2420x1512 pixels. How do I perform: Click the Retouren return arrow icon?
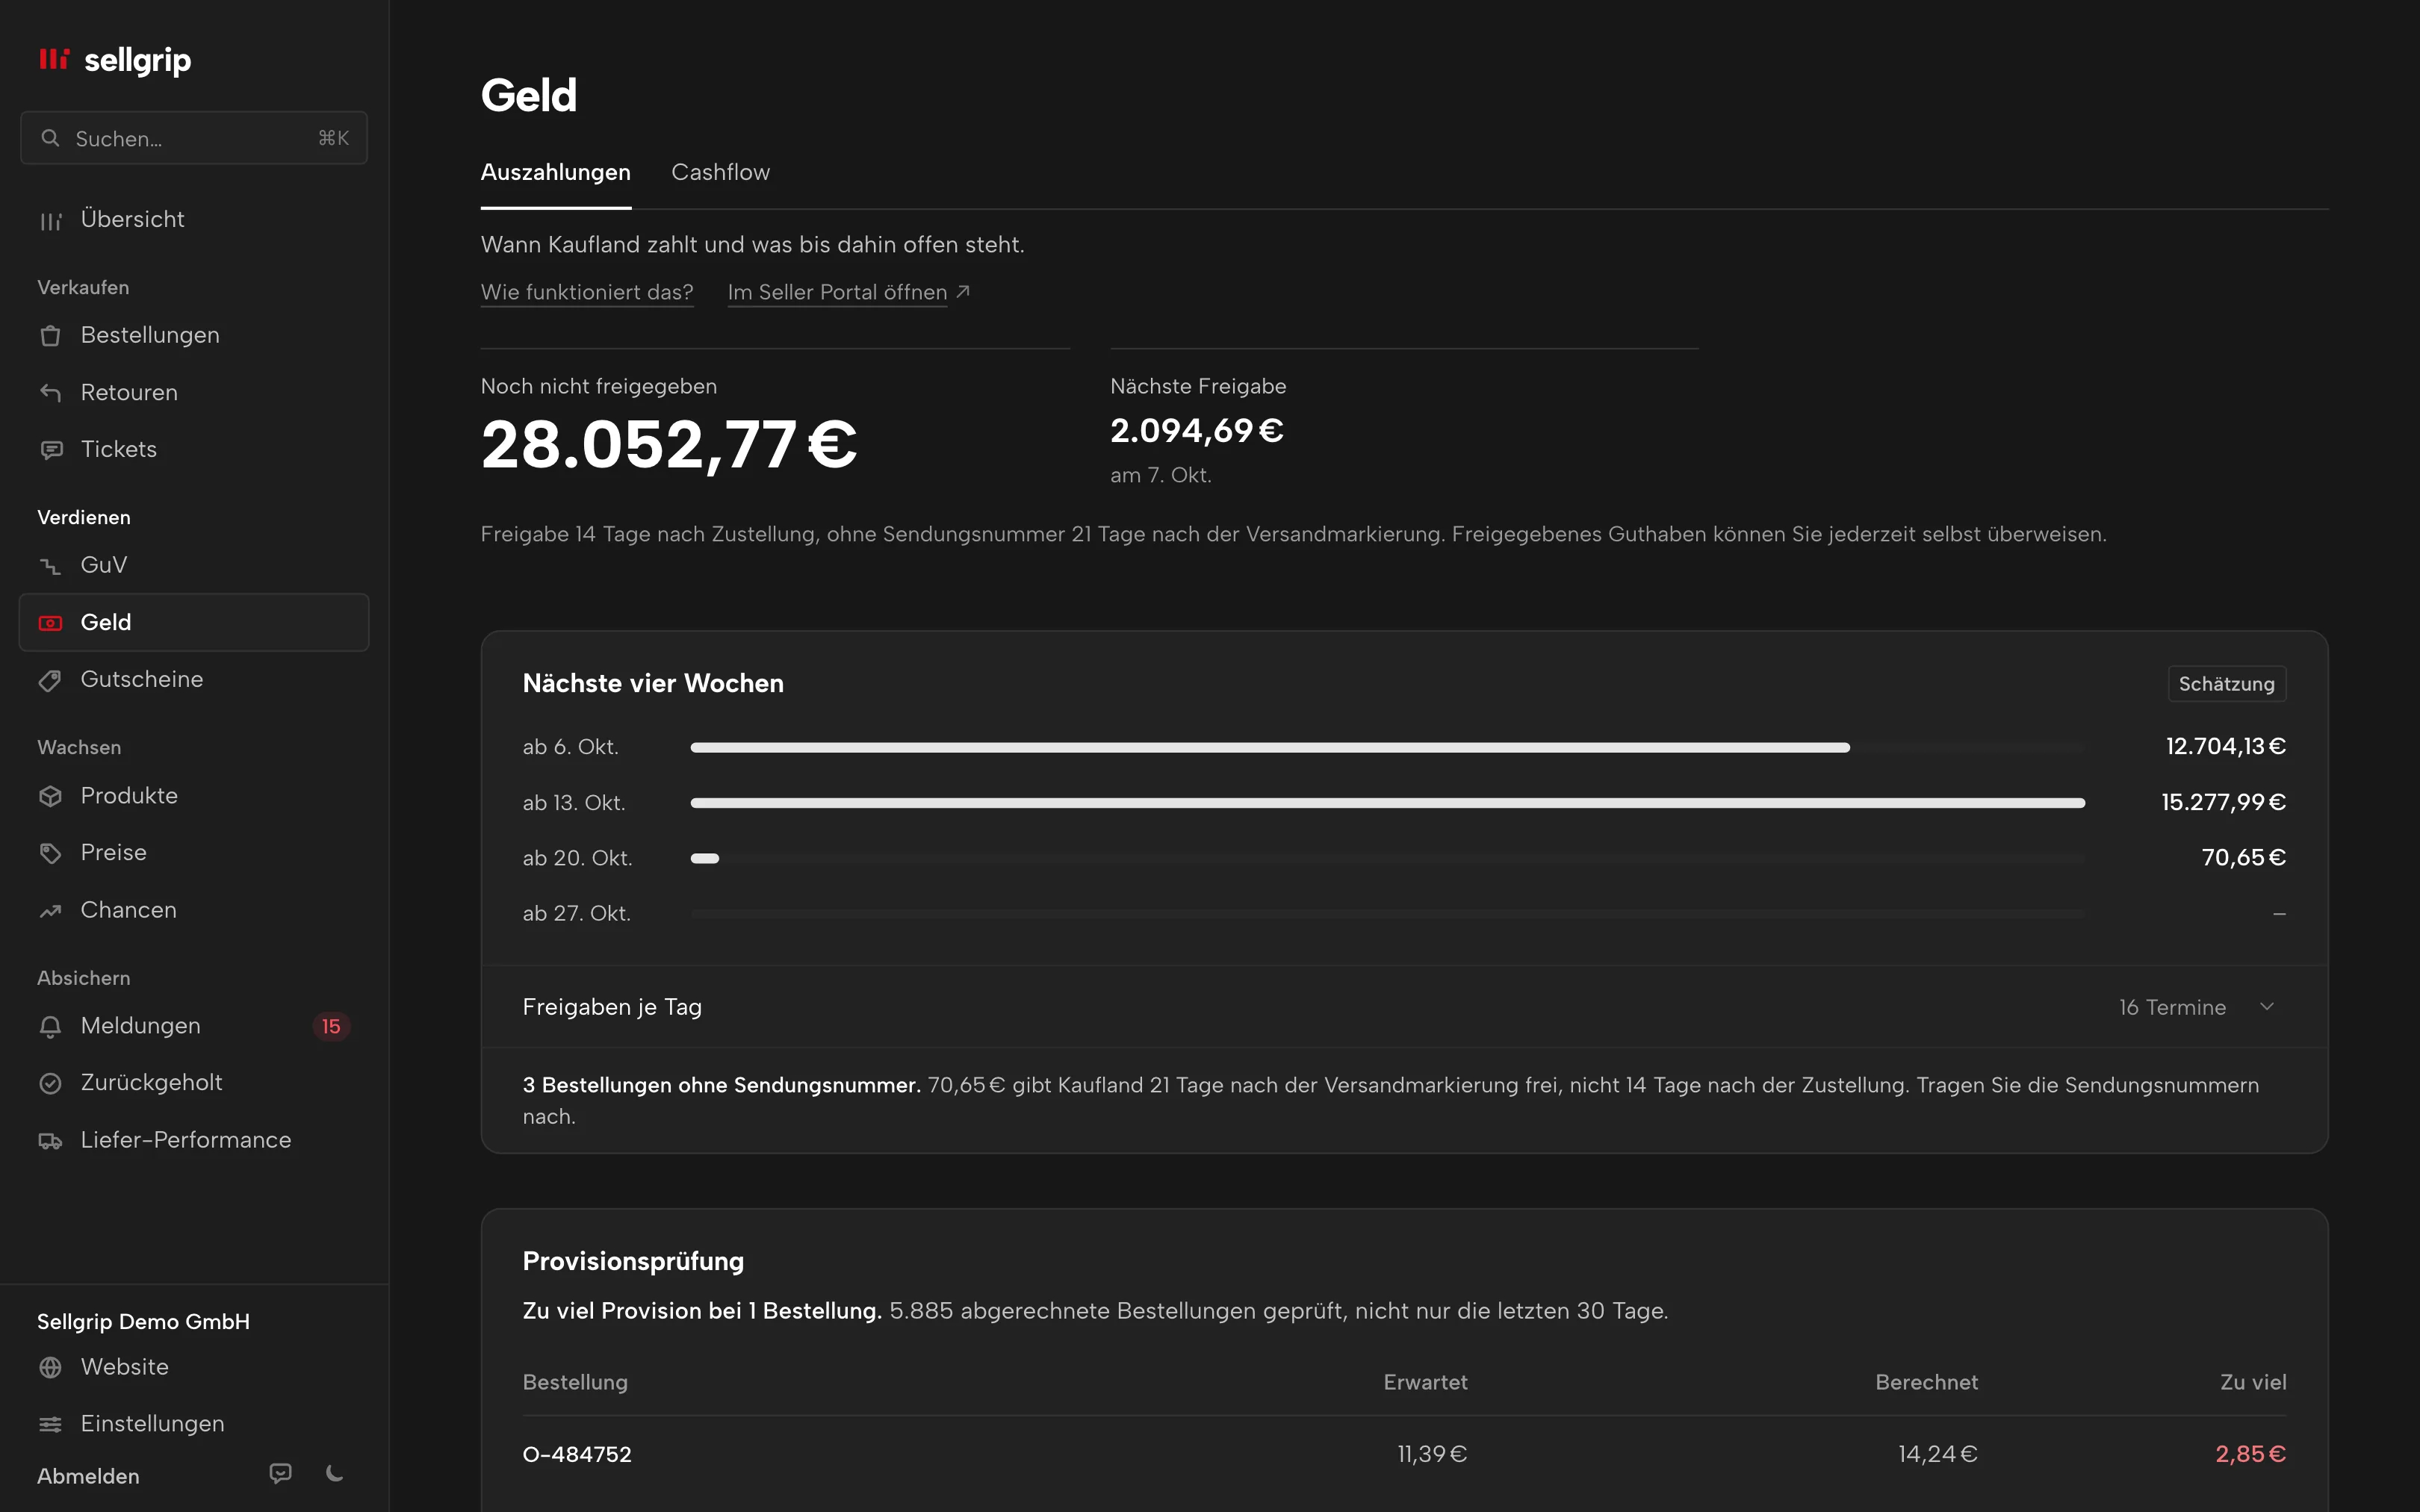tap(50, 393)
